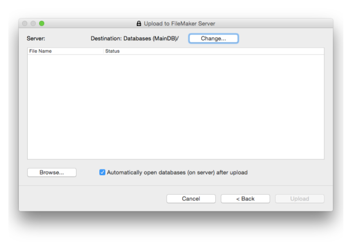Sort by the File Name column header
The height and width of the screenshot is (242, 351).
coord(41,51)
